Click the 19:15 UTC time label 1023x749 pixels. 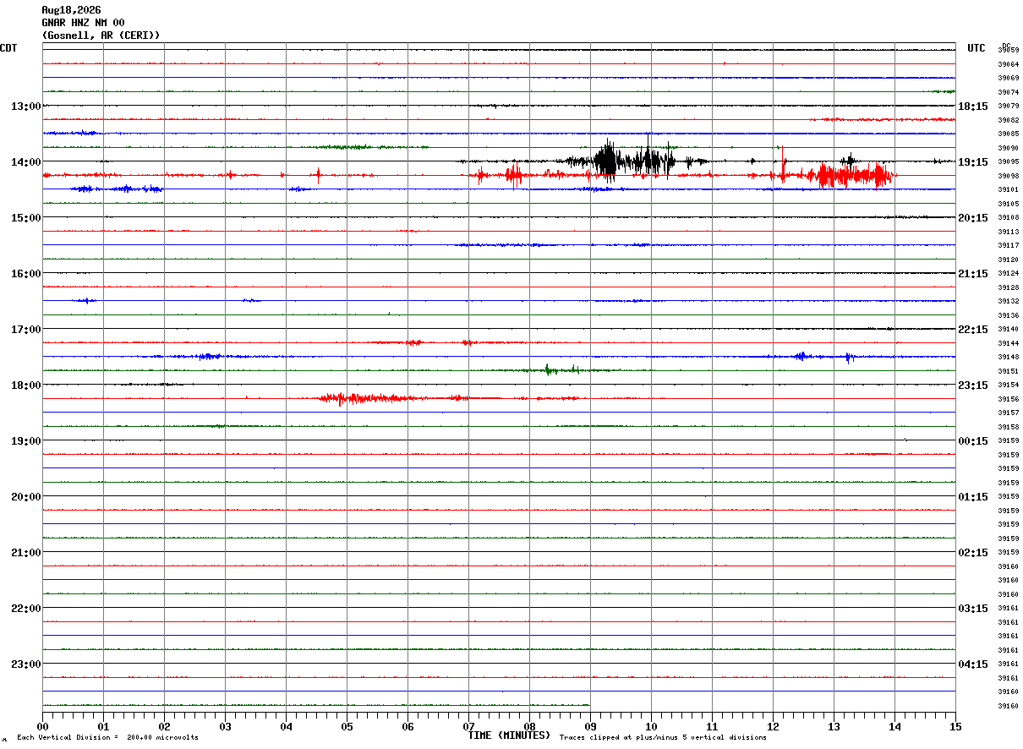(x=973, y=161)
